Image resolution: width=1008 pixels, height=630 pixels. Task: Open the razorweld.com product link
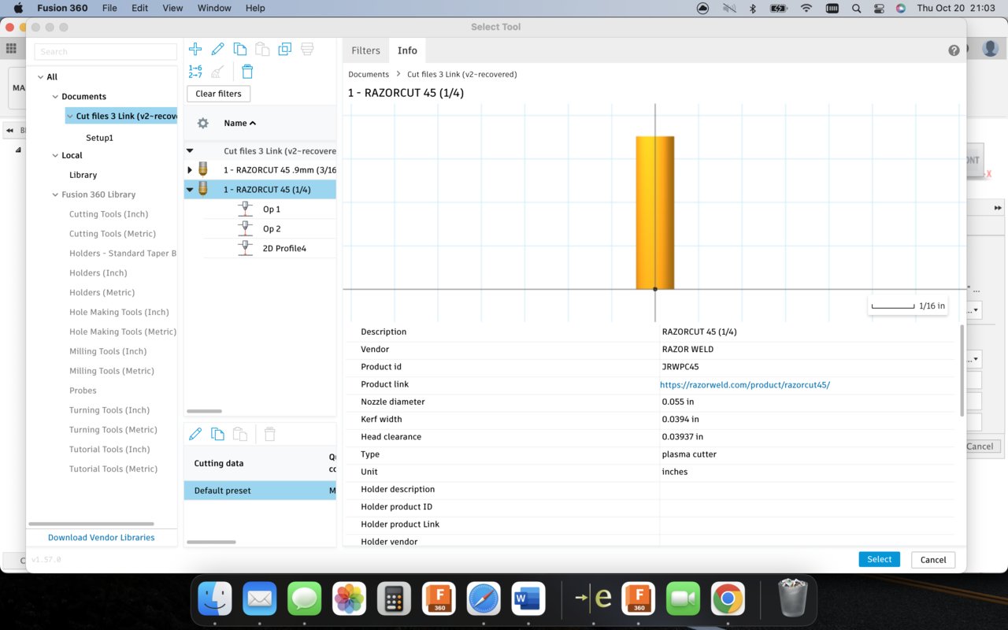point(745,385)
